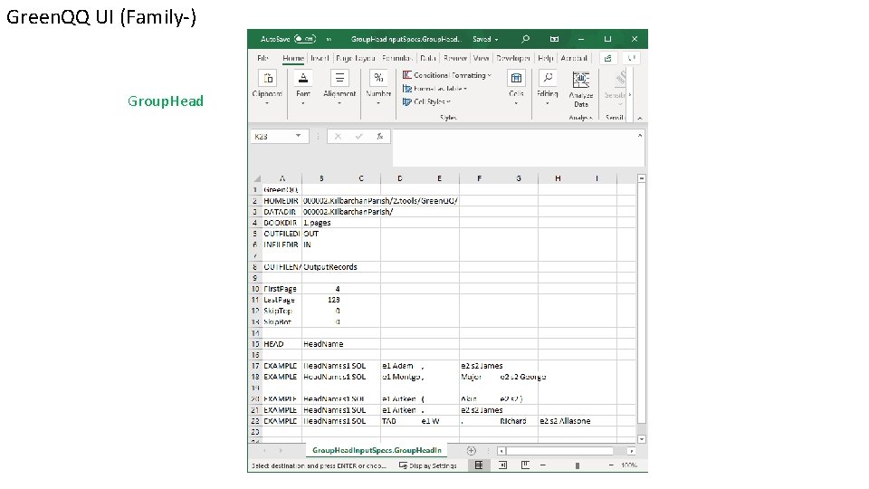Screen dimensions: 869x489
Task: Select column header D
Action: pyautogui.click(x=399, y=178)
